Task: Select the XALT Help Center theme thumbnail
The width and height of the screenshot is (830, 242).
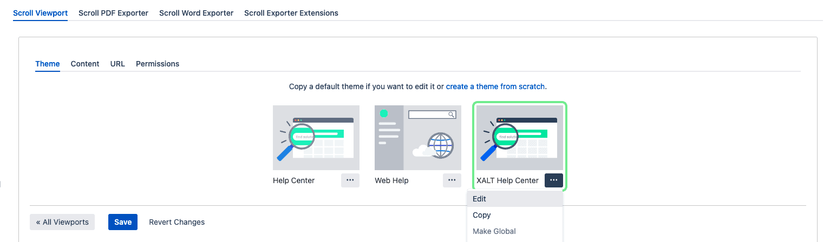Action: tap(520, 138)
